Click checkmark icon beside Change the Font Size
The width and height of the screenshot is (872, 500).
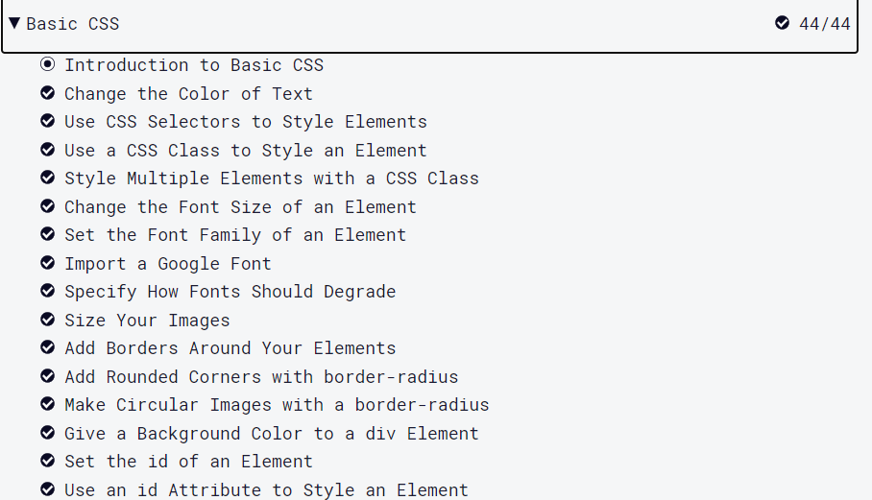pos(48,206)
